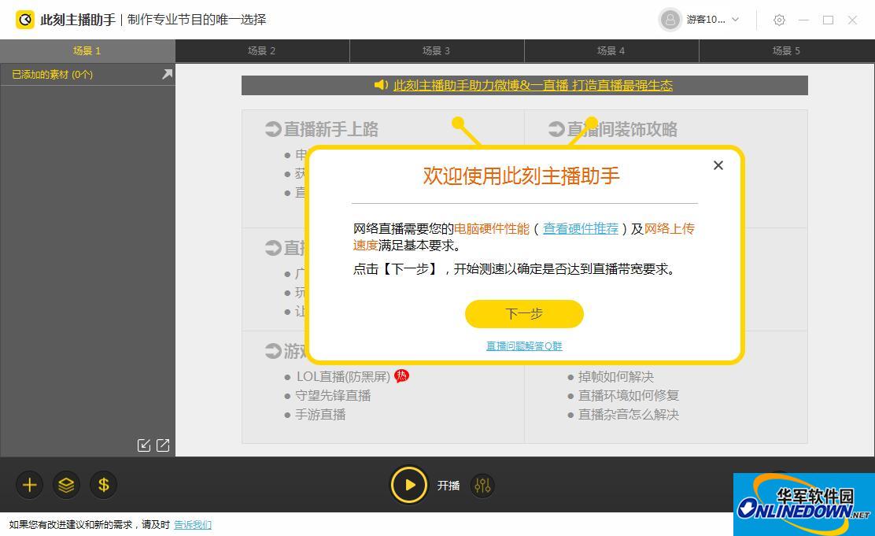Open the layers stack icon

66,485
